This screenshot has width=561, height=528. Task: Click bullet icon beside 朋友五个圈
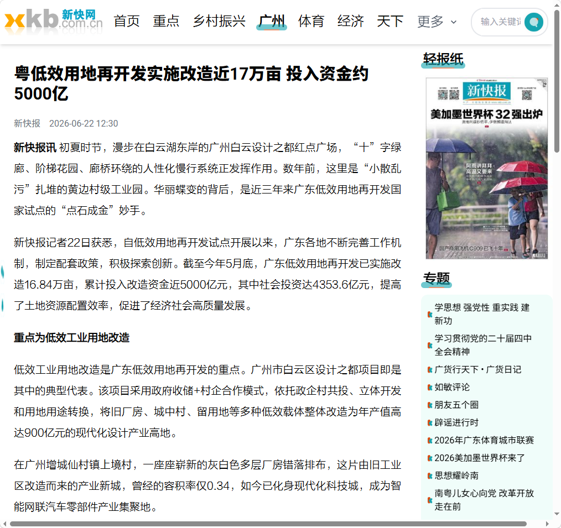430,405
